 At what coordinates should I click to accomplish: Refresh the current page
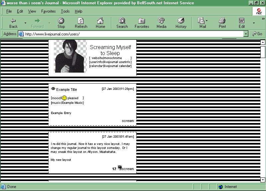click(81, 23)
